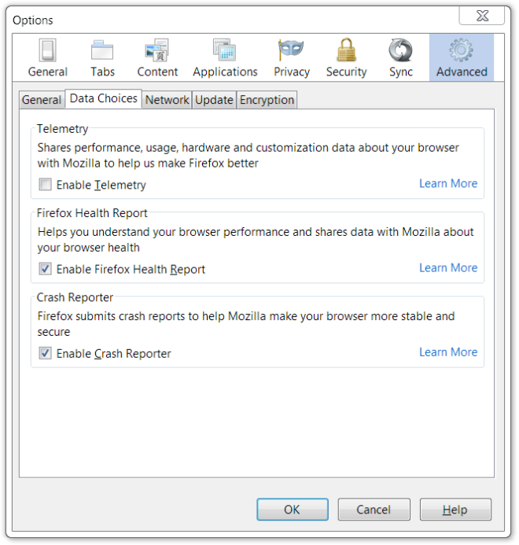The height and width of the screenshot is (545, 519).
Task: Switch to the General sub-tab
Action: (42, 100)
